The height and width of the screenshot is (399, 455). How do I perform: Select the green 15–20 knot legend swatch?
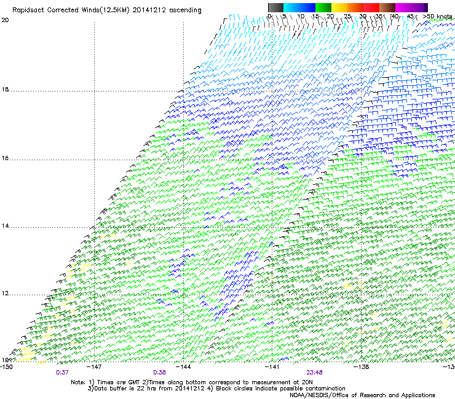click(323, 7)
